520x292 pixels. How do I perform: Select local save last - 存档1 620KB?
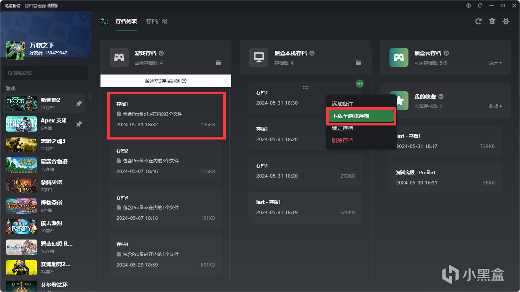click(305, 207)
